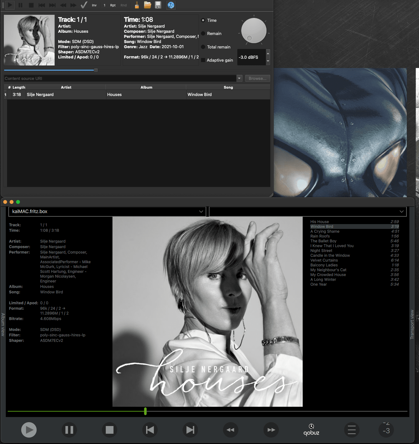419x444 pixels.
Task: Sort the playlist by the Length column header
Action: (x=19, y=87)
